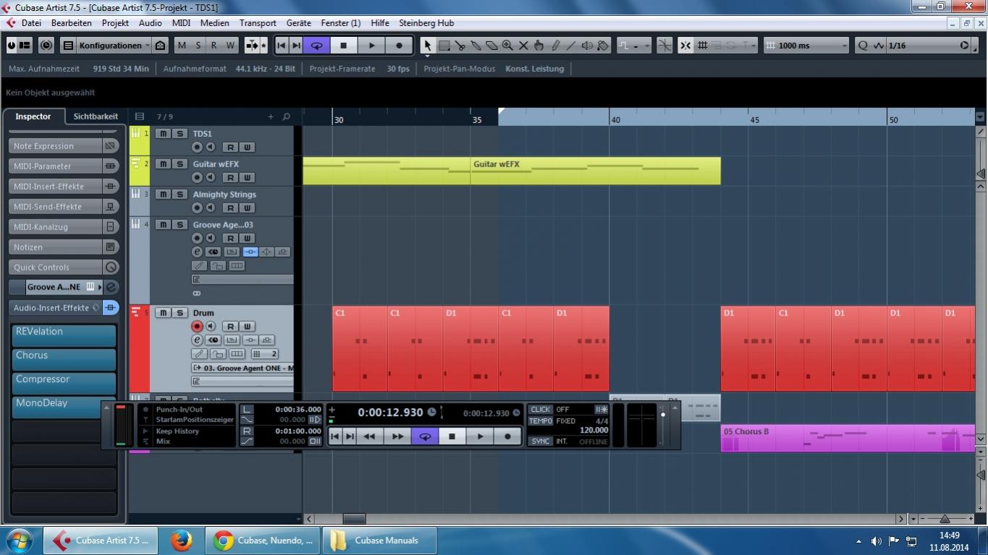
Task: Select the Draw pencil tool
Action: [555, 45]
